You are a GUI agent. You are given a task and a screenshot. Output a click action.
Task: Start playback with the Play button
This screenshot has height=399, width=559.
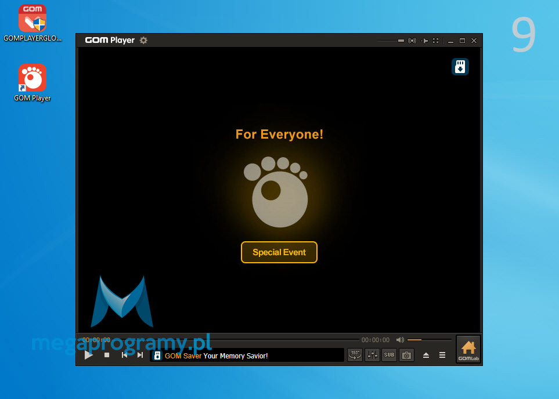click(88, 355)
